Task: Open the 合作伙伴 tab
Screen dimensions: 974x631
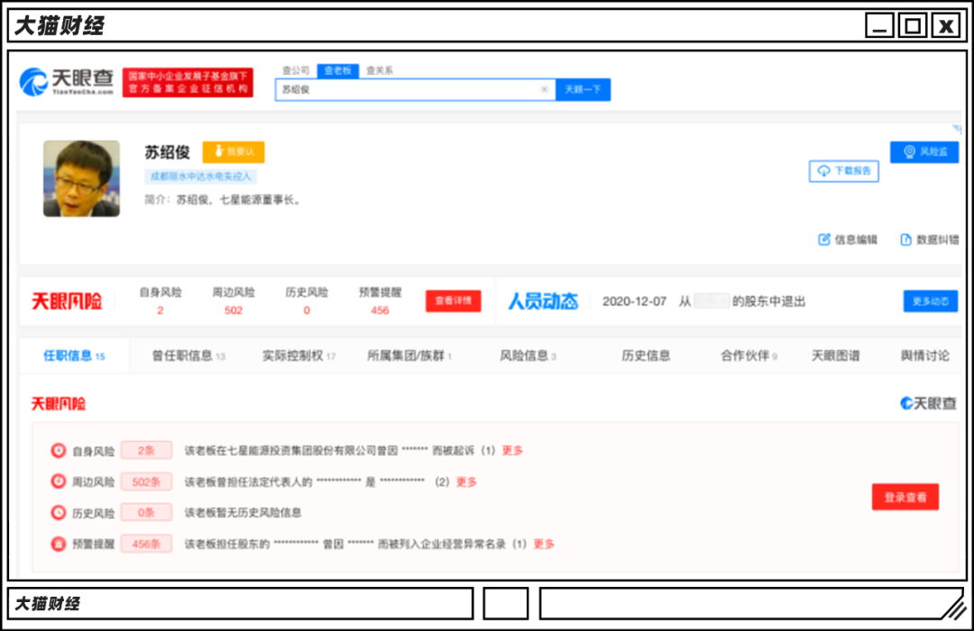Action: 749,355
